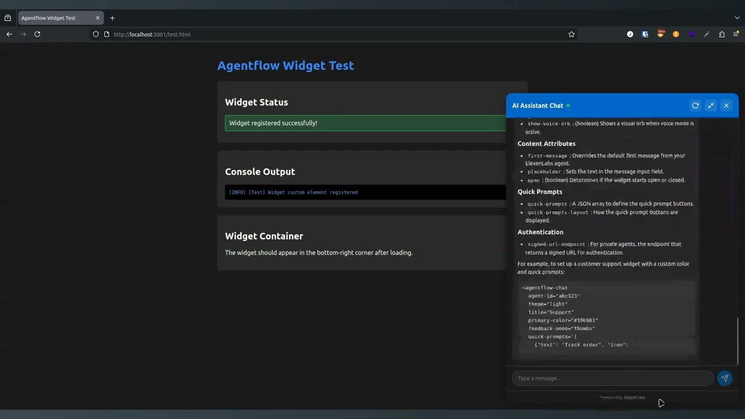Click the "Widget Container" heading
745x419 pixels.
pos(264,236)
